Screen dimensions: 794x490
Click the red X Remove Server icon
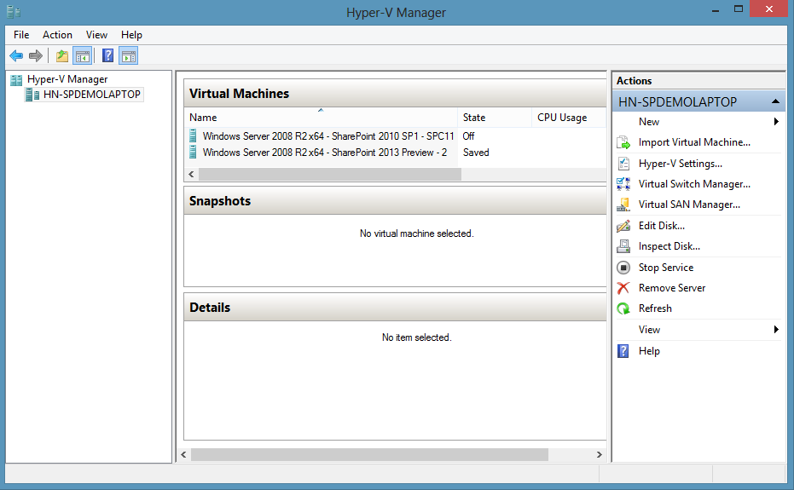coord(623,287)
